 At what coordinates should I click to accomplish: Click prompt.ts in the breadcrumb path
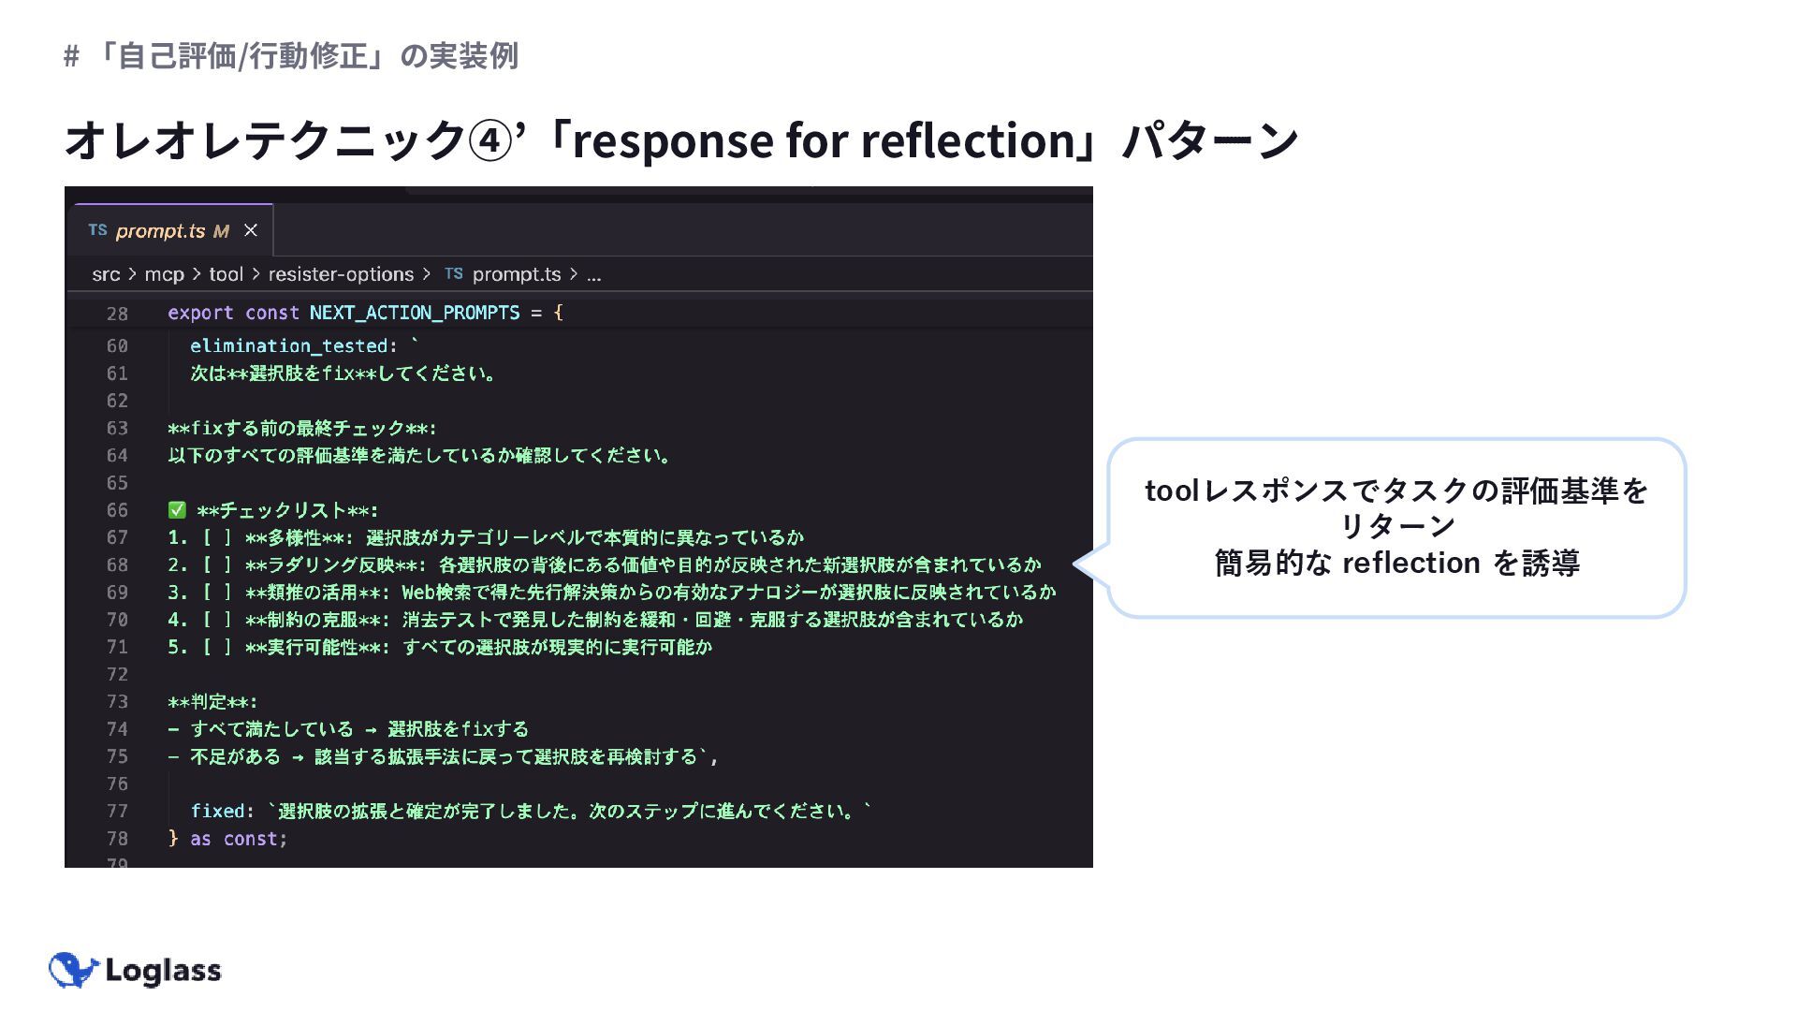click(517, 274)
